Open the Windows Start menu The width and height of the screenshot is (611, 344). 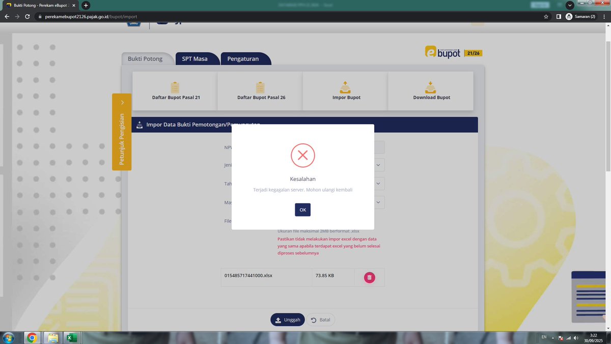click(9, 337)
